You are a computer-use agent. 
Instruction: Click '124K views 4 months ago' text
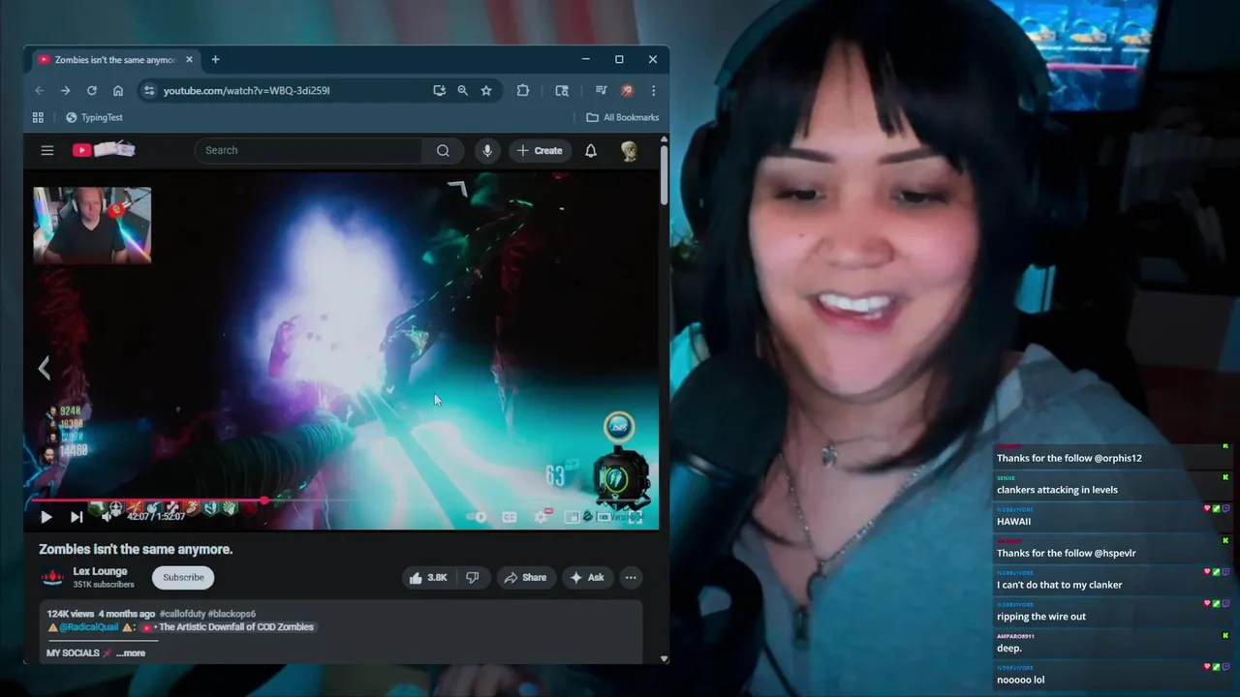click(x=101, y=614)
